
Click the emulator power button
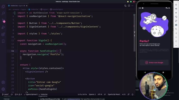pyautogui.click(x=176, y=5)
